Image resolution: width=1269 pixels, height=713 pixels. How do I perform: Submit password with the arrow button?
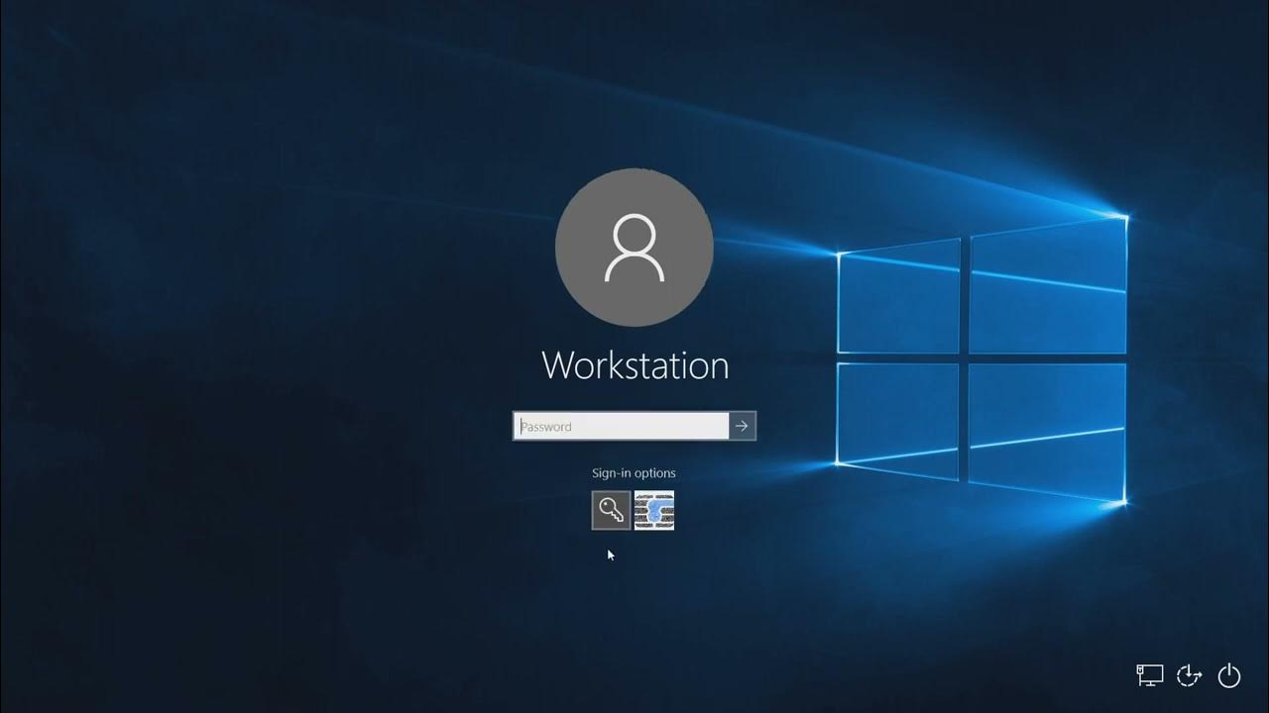[x=743, y=426]
